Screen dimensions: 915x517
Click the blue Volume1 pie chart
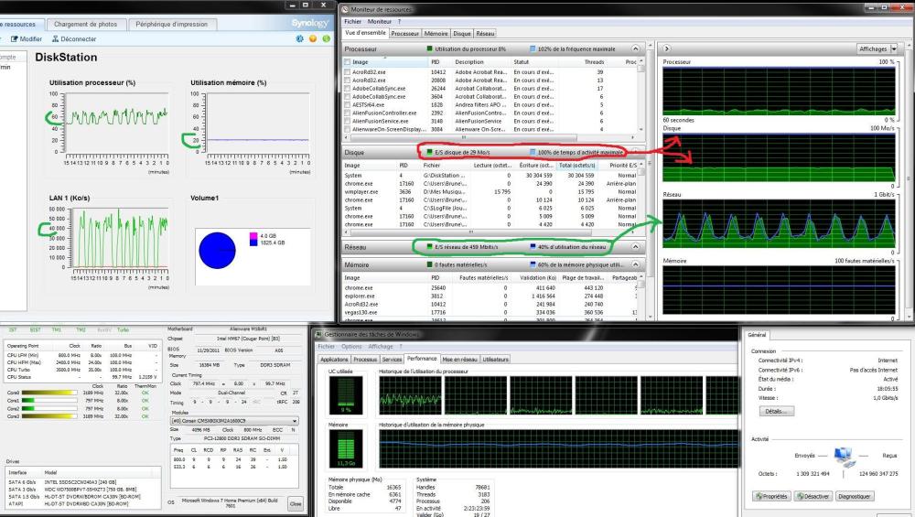pos(217,252)
